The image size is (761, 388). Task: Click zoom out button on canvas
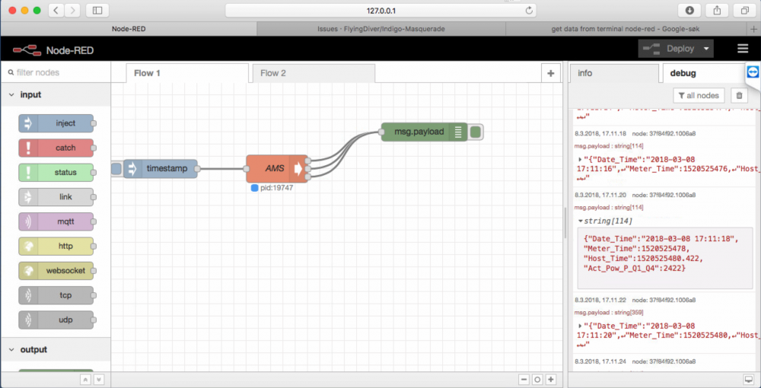524,380
